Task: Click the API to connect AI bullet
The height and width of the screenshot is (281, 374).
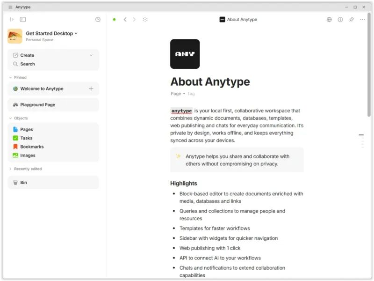Action: 220,258
